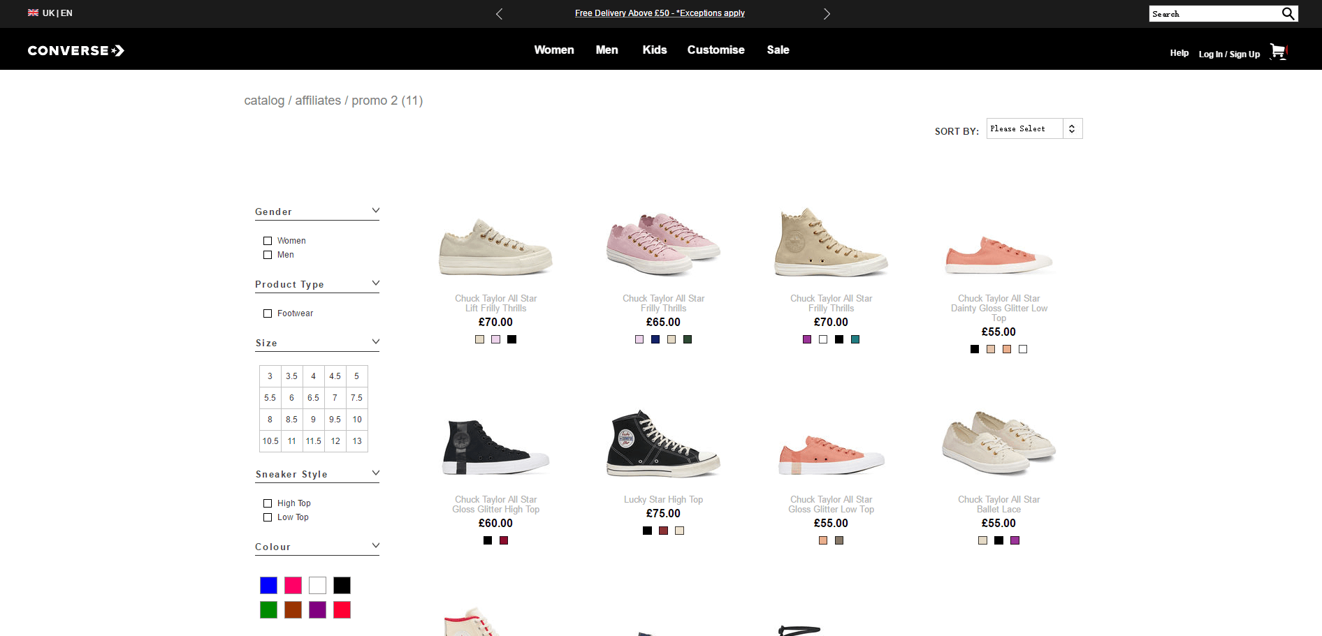The width and height of the screenshot is (1322, 636).
Task: Click the pink Frilly Thrills £65 shoe image
Action: coord(664,245)
